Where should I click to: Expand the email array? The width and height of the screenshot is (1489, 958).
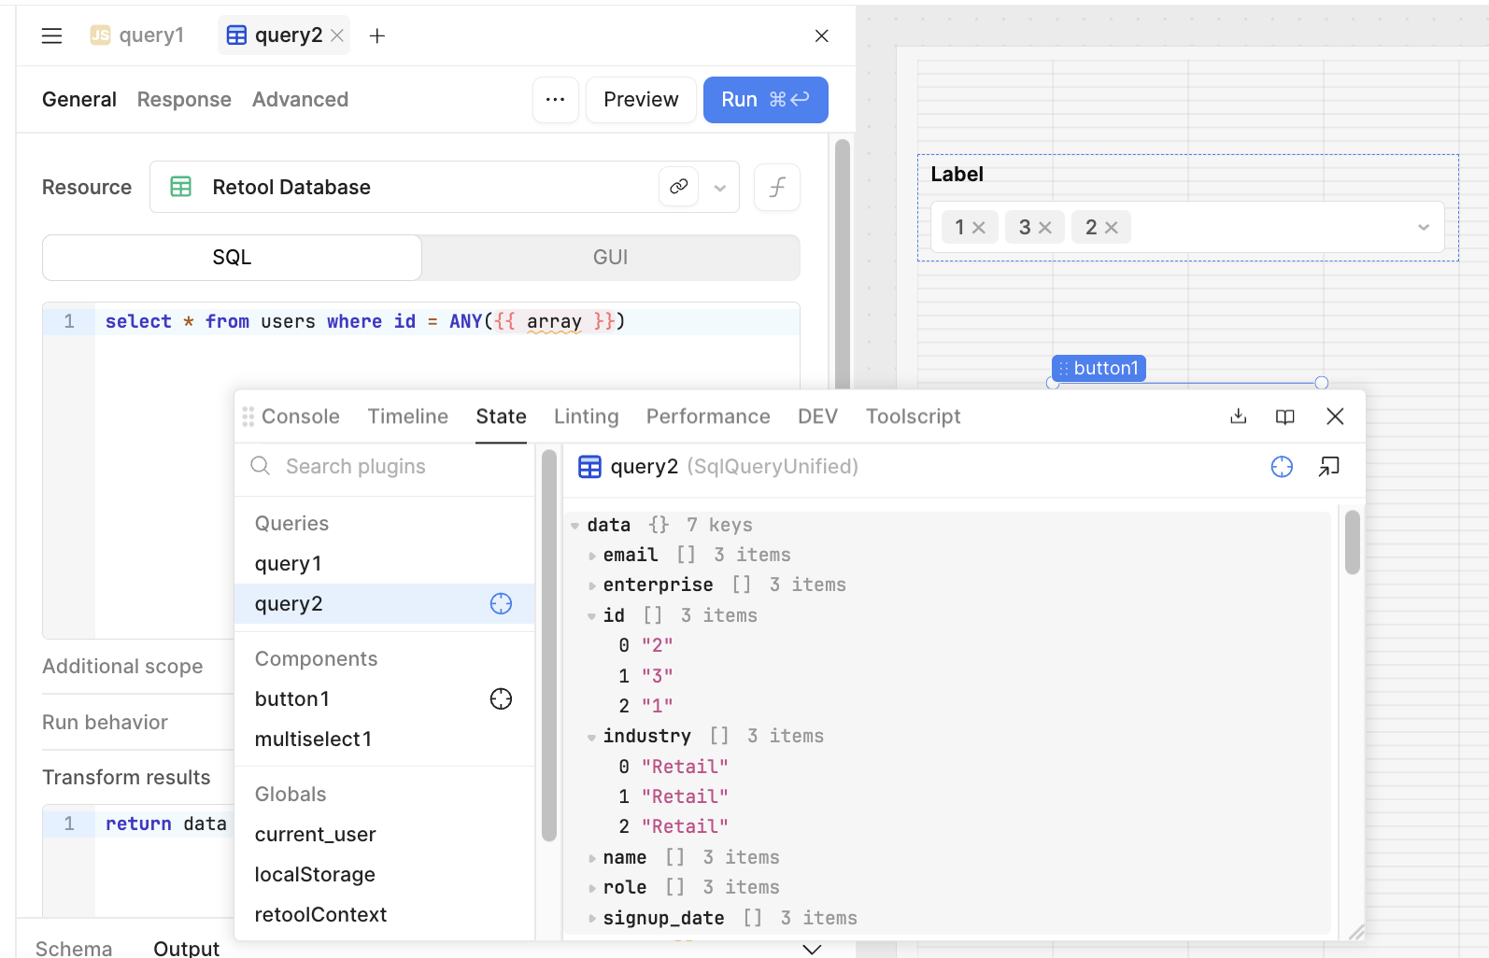click(592, 556)
